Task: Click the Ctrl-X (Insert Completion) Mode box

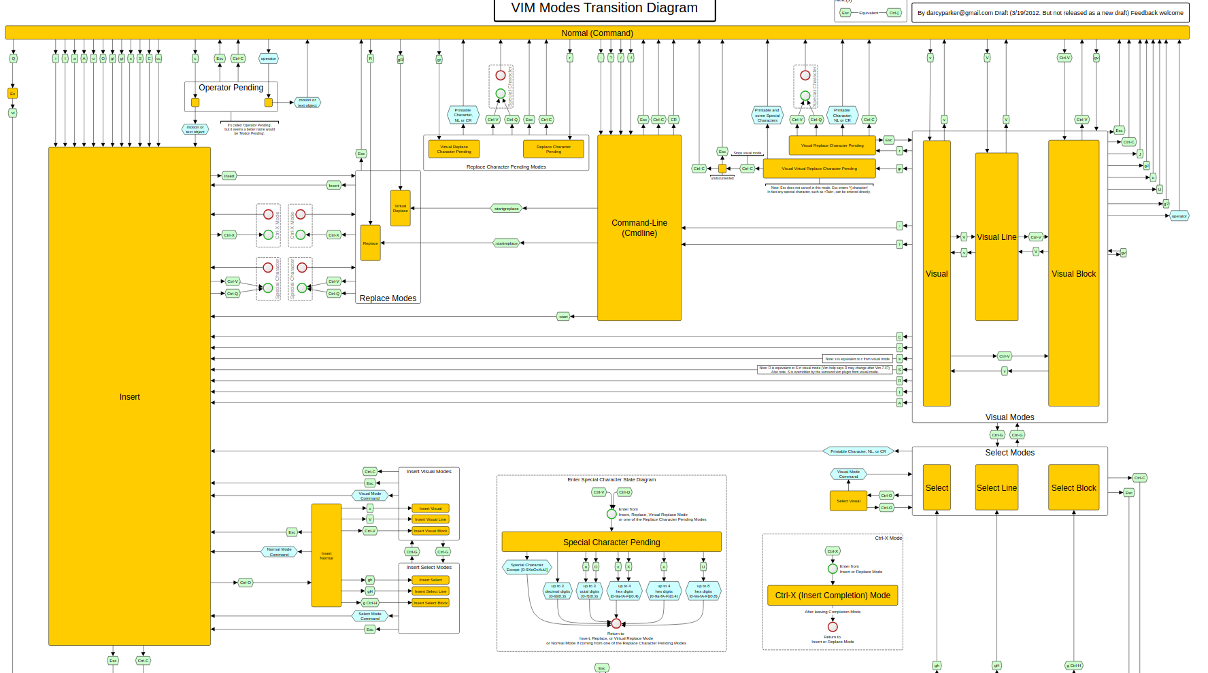Action: (833, 596)
